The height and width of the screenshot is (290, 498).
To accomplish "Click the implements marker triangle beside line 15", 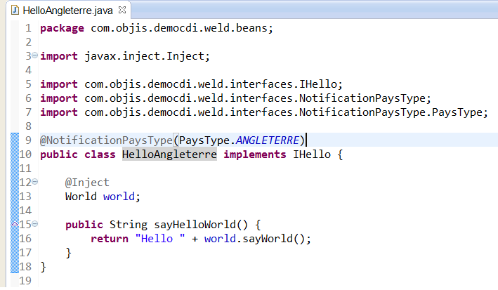I will click(x=15, y=225).
